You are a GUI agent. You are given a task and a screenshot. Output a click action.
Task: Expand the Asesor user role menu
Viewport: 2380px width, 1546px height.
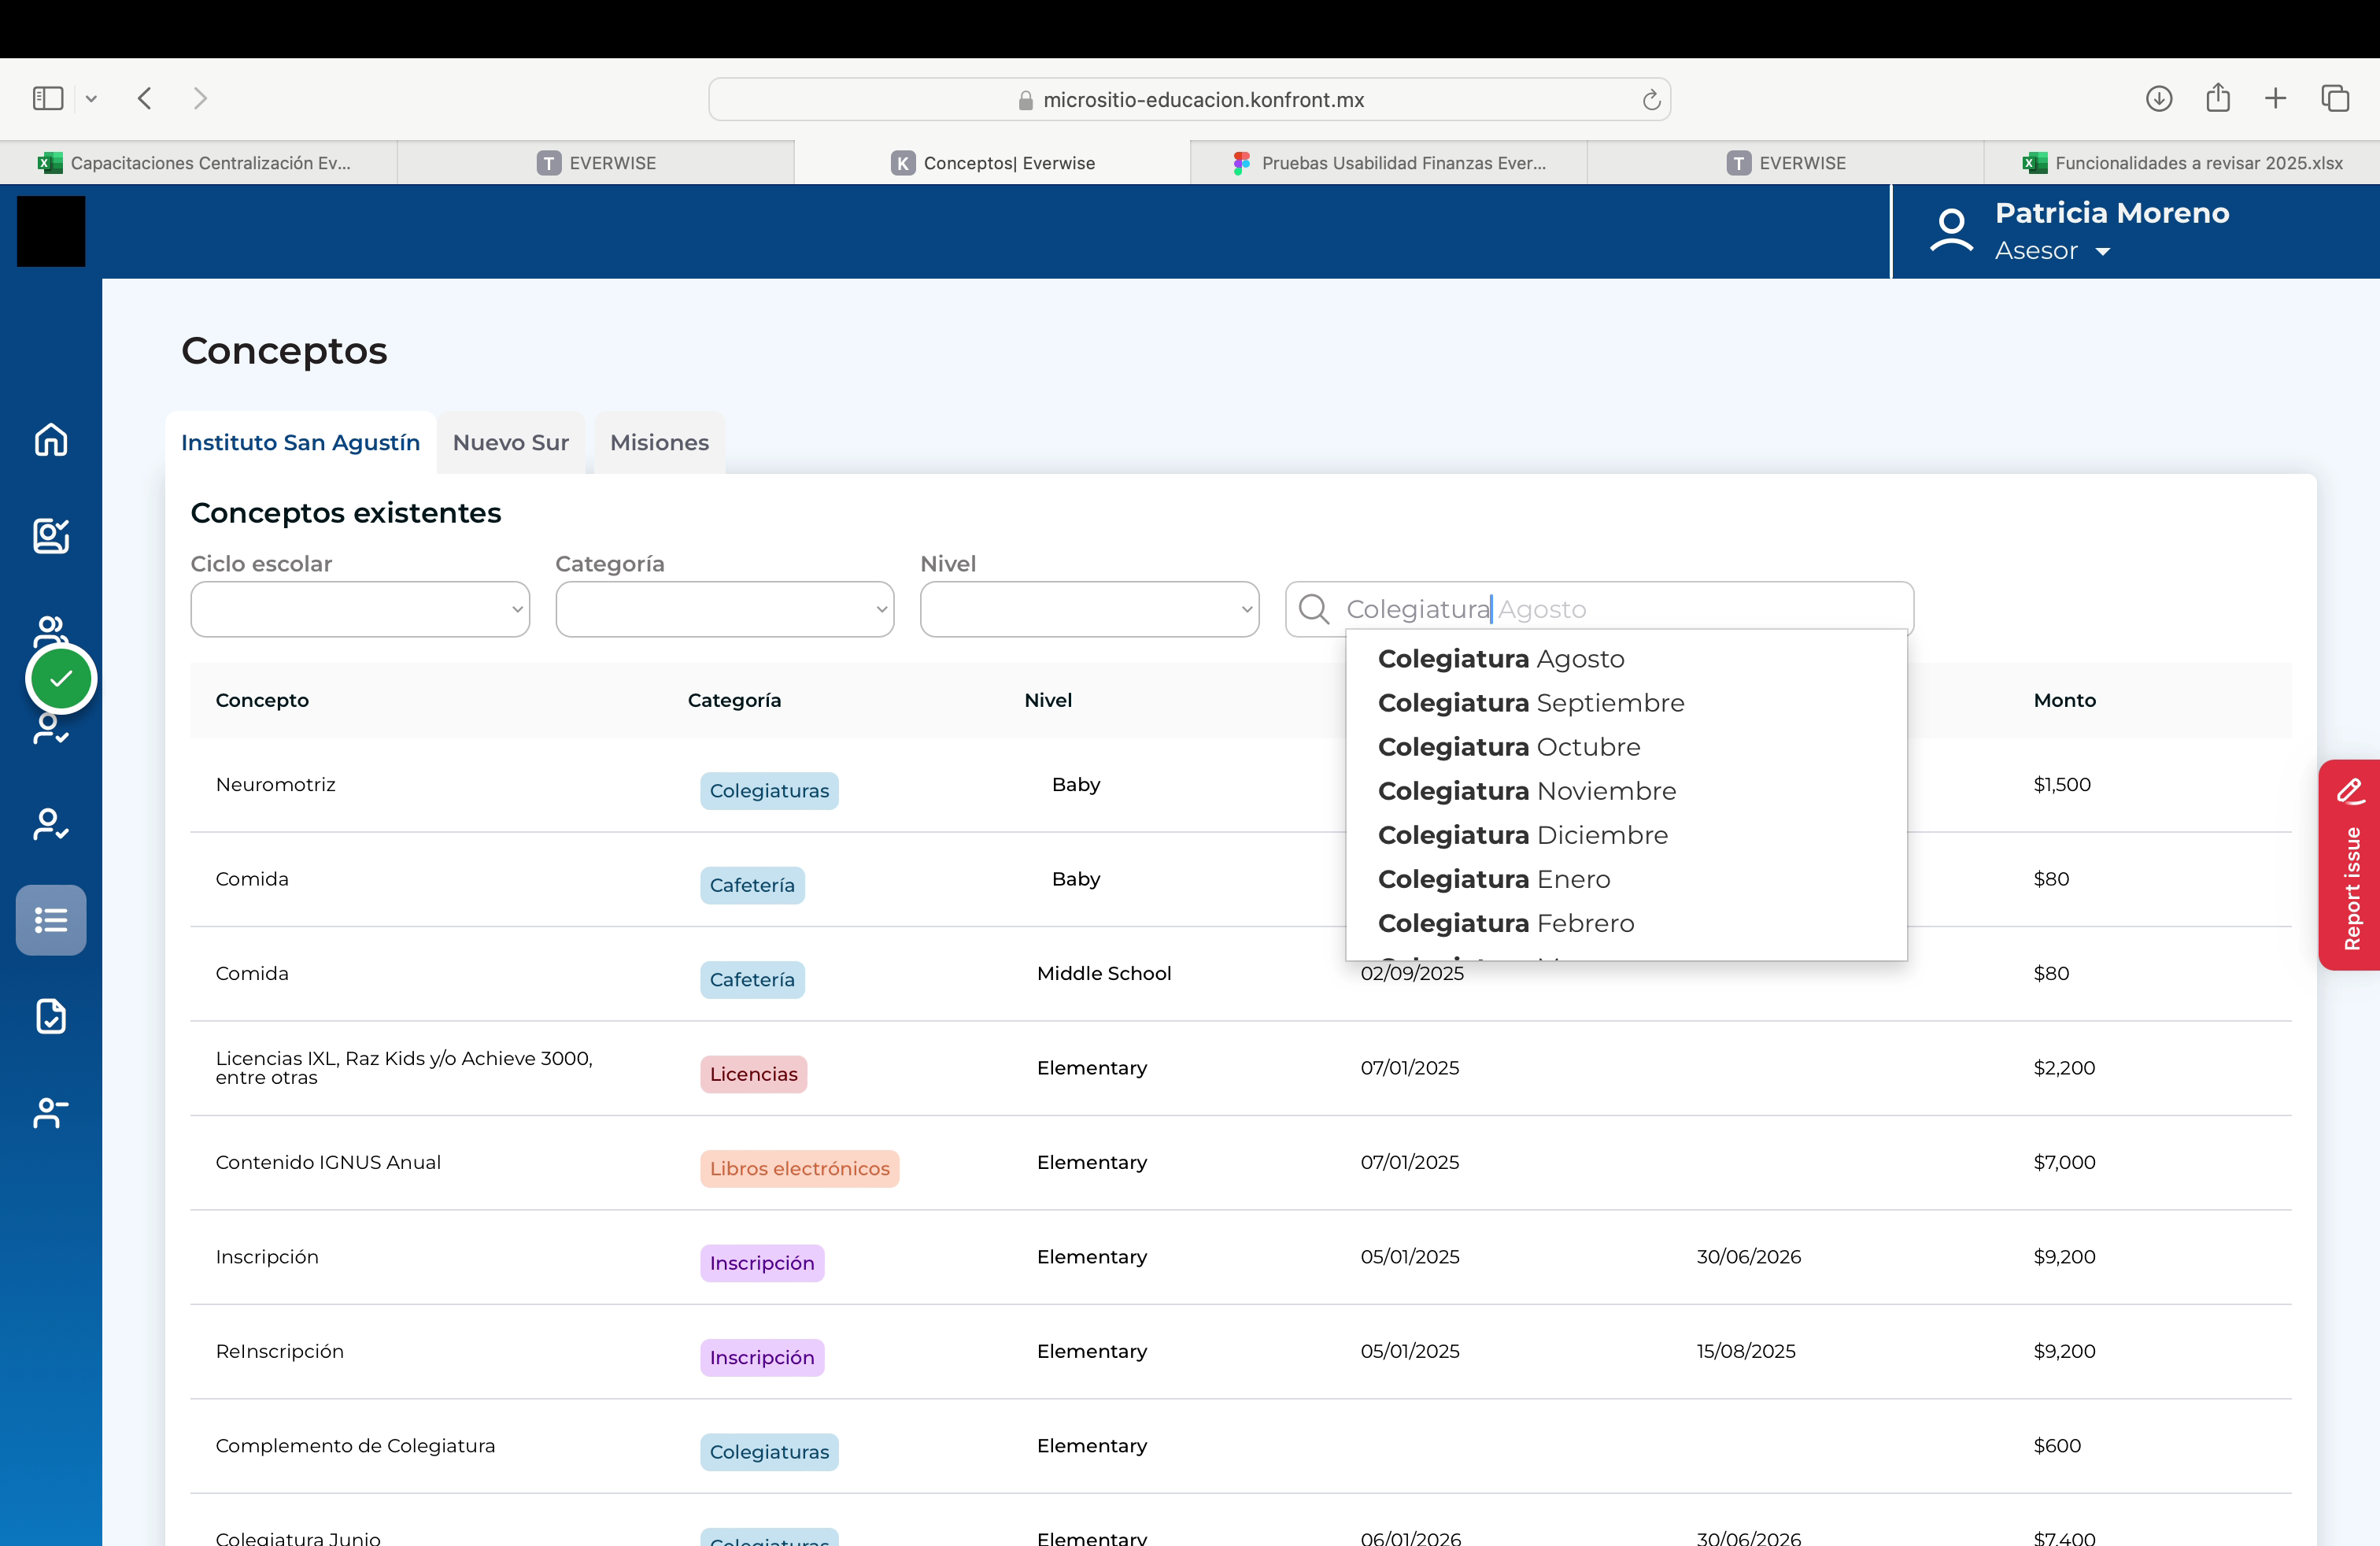point(2051,251)
